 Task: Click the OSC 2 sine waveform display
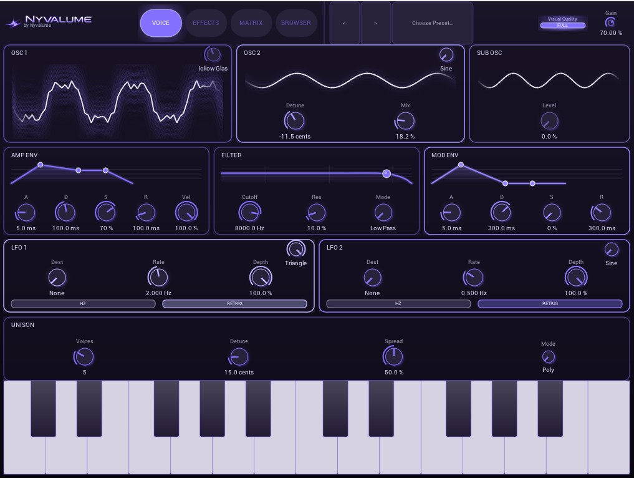[350, 80]
